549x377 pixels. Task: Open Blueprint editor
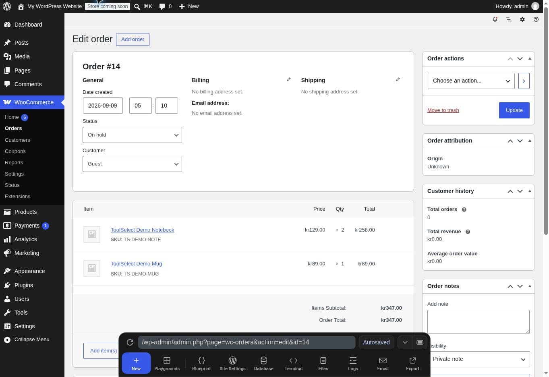click(201, 363)
